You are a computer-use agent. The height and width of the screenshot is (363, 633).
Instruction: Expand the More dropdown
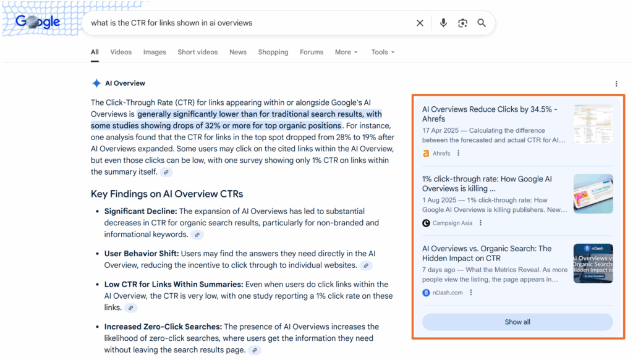[346, 52]
